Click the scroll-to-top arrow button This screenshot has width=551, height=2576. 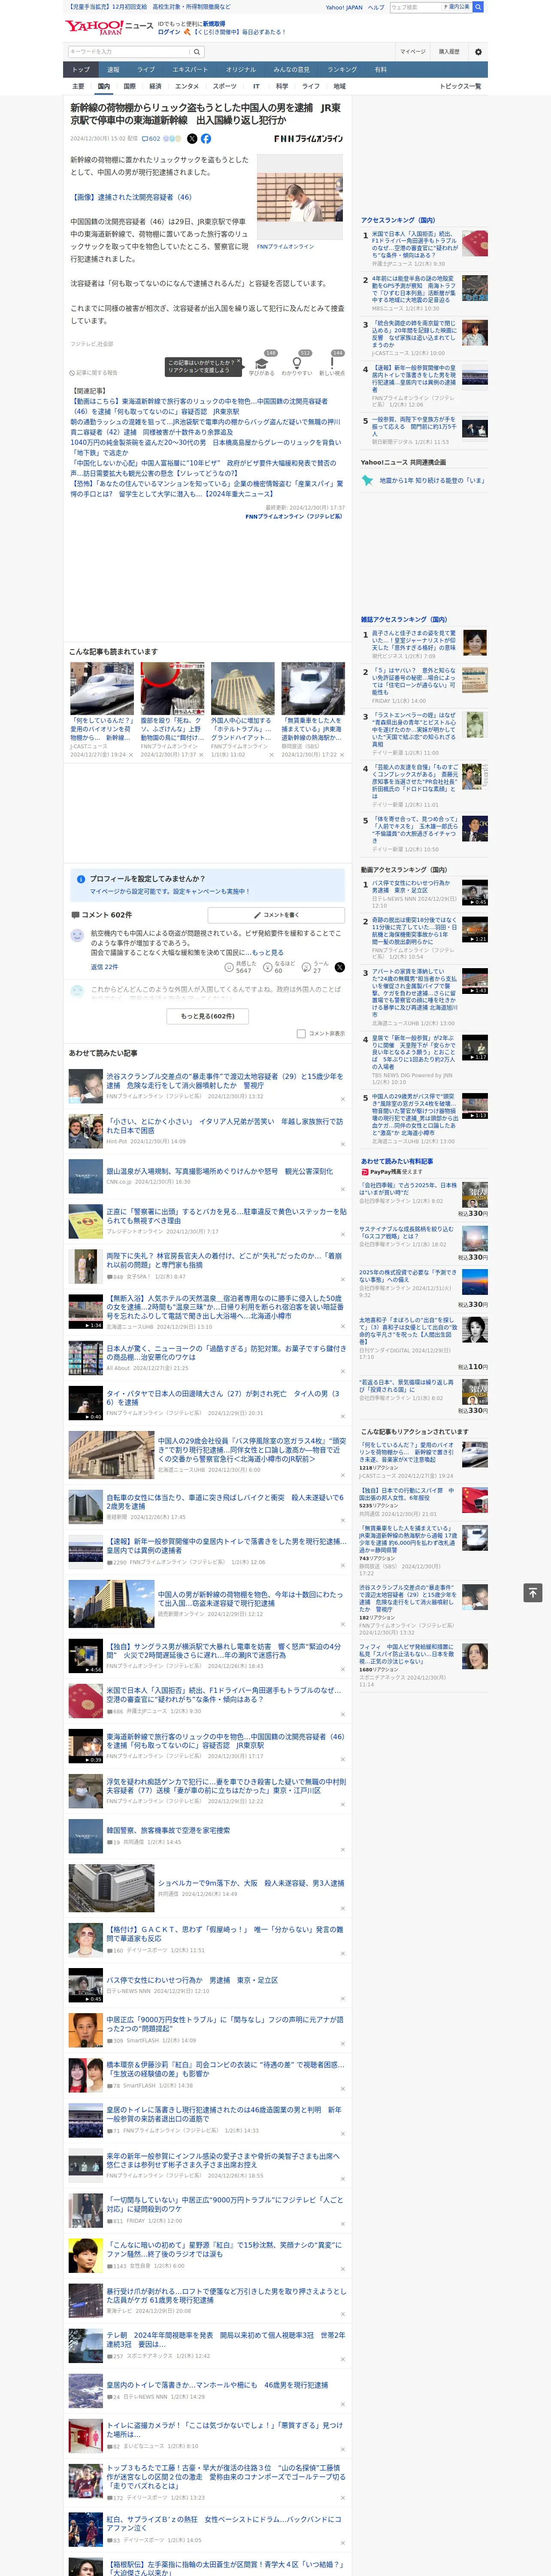(x=532, y=1592)
